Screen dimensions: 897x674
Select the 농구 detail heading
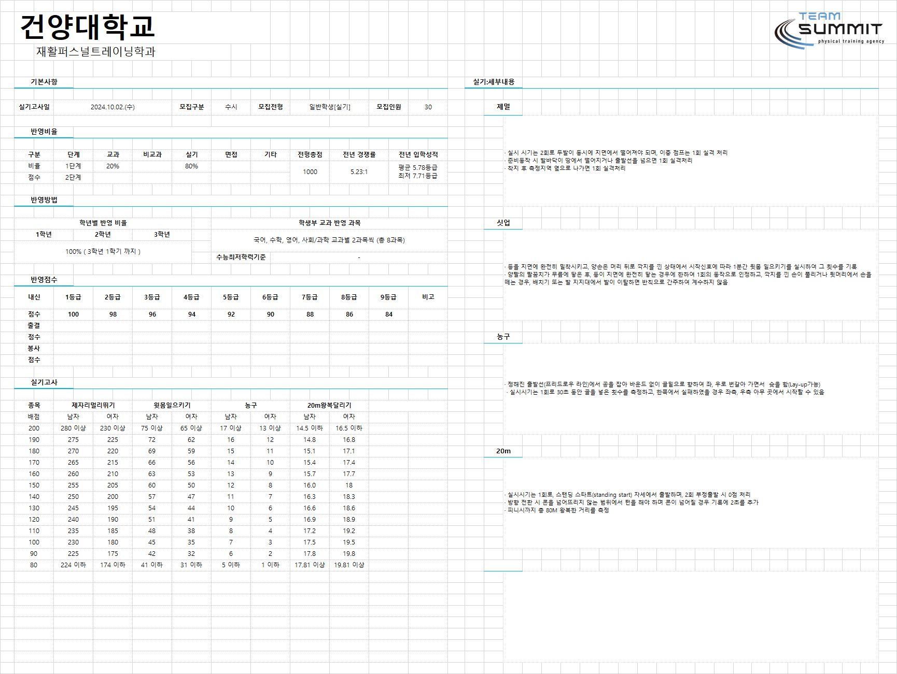coord(503,337)
